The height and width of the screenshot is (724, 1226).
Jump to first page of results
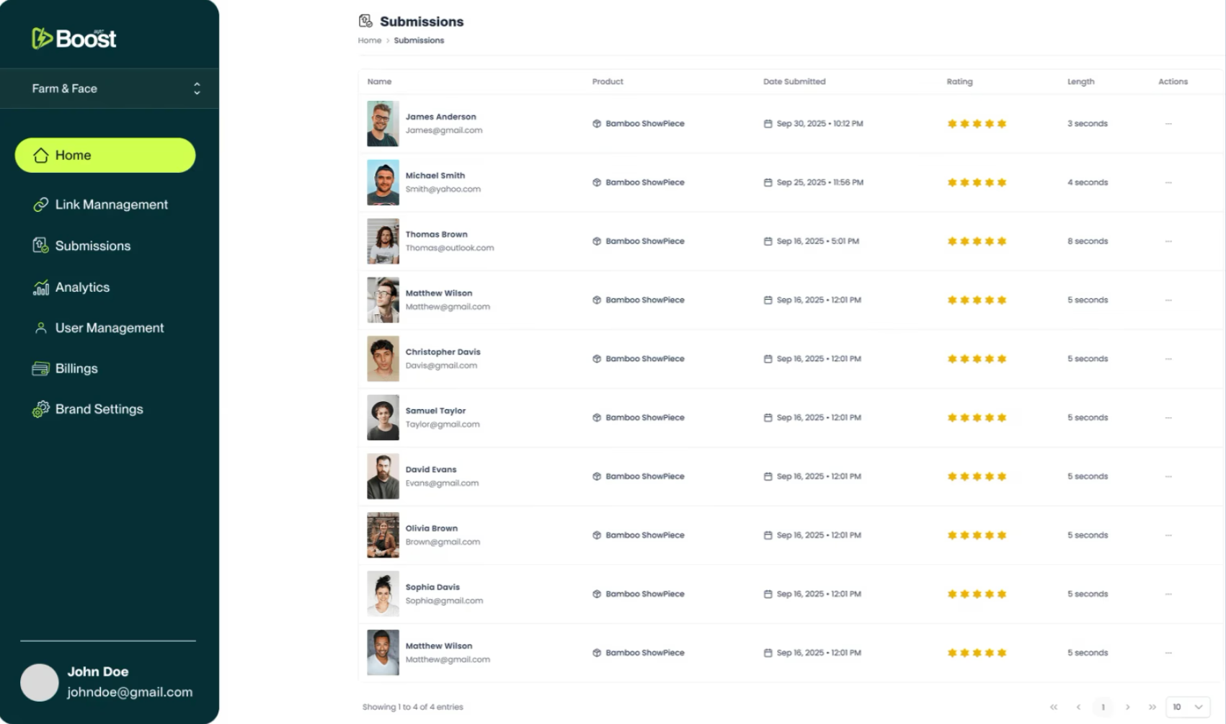pos(1054,707)
